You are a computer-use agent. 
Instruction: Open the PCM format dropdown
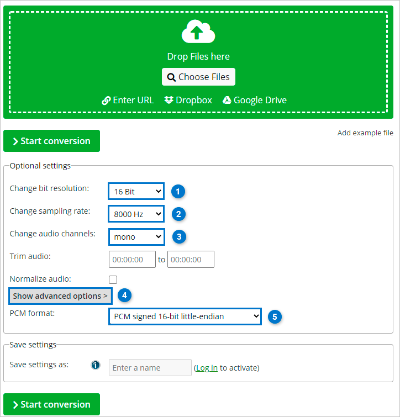click(185, 316)
